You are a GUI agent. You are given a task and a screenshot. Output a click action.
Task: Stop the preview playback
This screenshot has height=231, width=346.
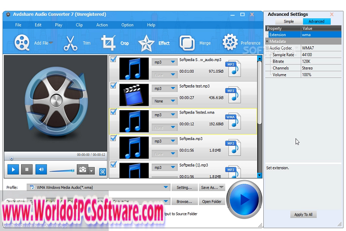27,169
